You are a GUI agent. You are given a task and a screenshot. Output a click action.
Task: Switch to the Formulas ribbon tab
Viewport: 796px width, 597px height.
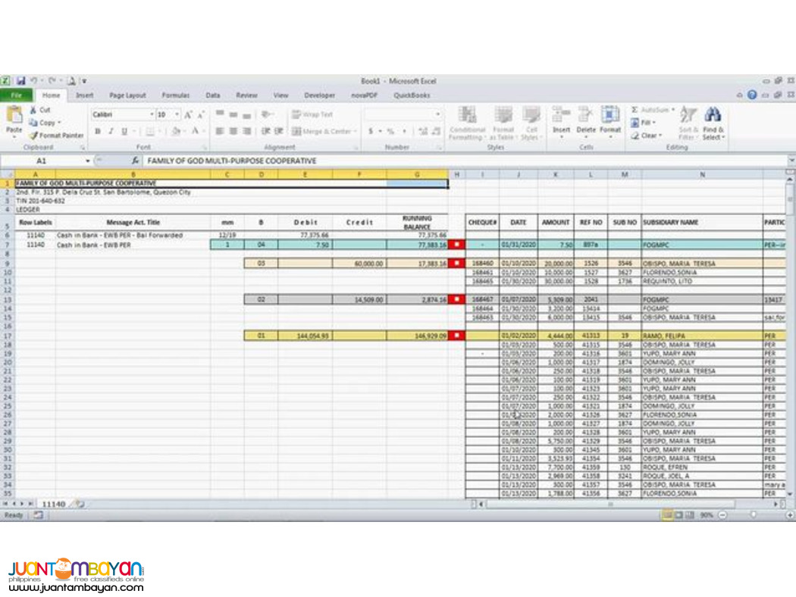coord(175,95)
